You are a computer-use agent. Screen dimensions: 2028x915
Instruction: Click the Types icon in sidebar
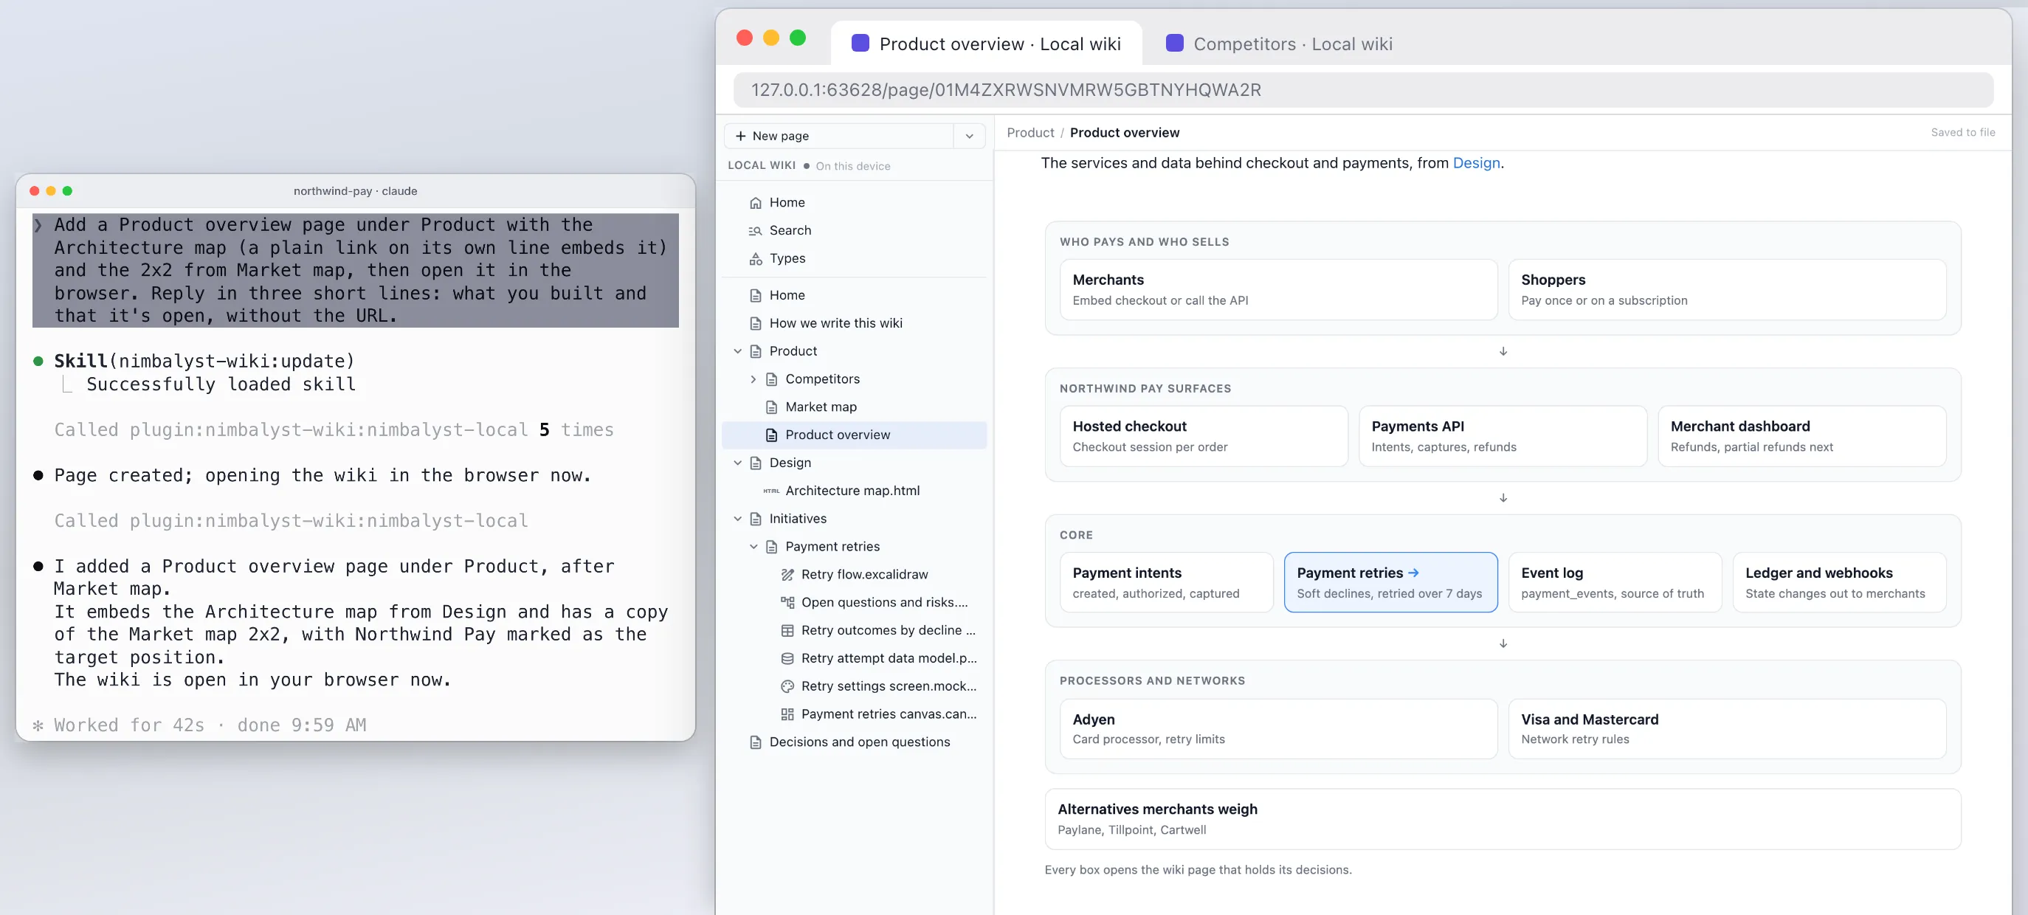(x=755, y=258)
